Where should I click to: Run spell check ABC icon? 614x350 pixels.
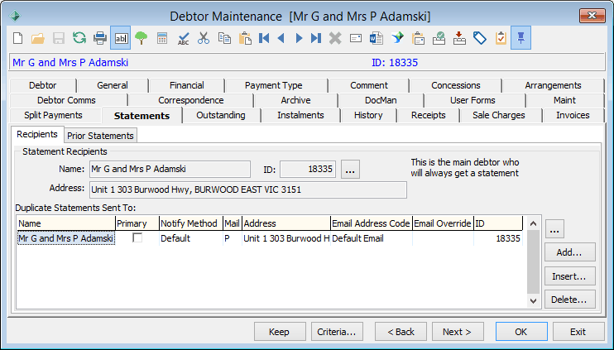[183, 38]
